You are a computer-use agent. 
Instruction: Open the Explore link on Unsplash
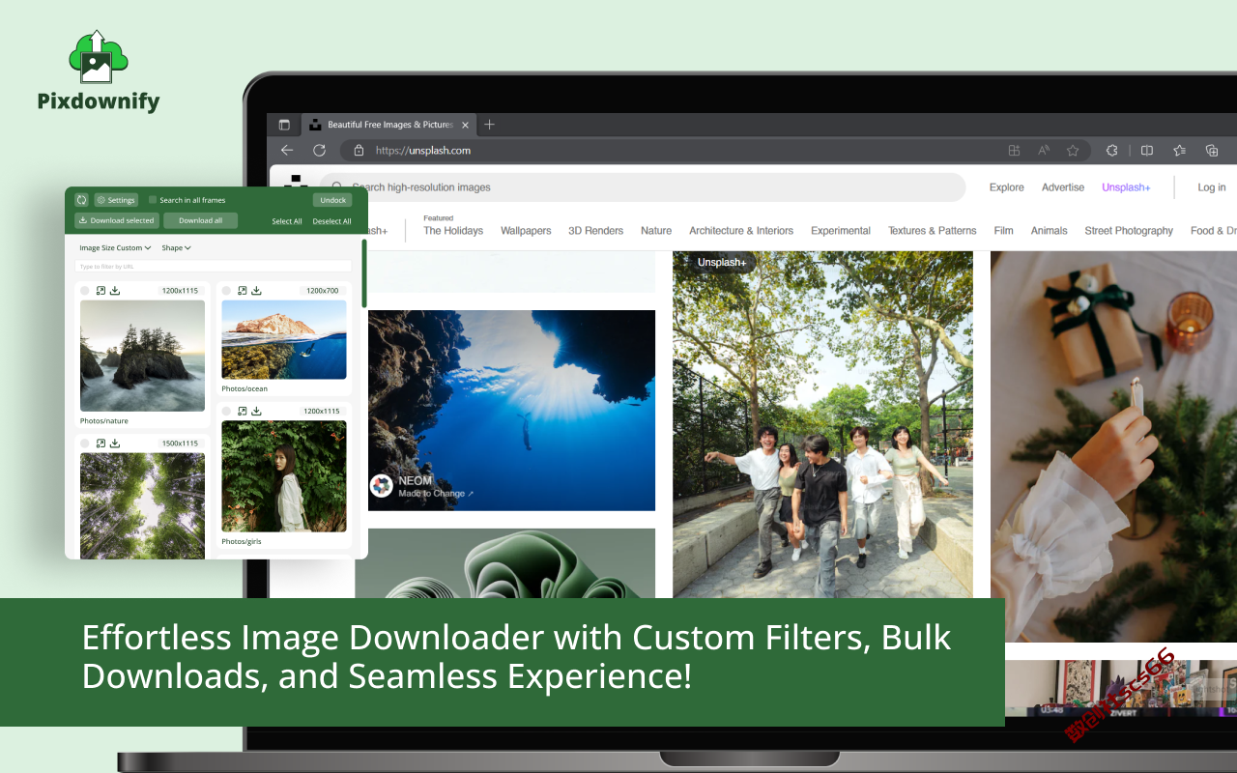pyautogui.click(x=1007, y=187)
